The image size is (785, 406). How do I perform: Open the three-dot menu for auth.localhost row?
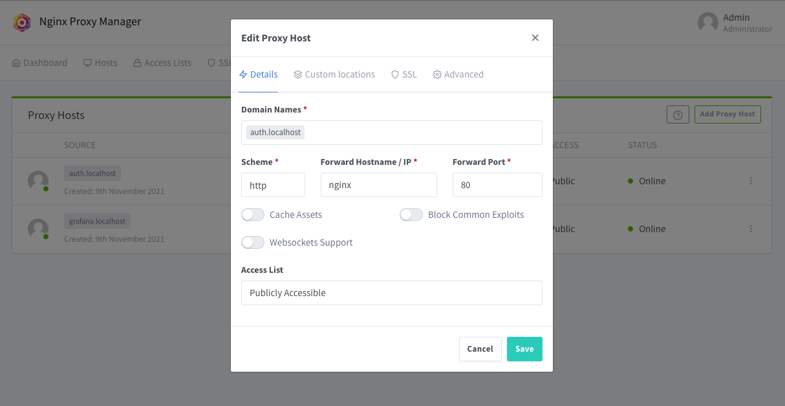[751, 181]
